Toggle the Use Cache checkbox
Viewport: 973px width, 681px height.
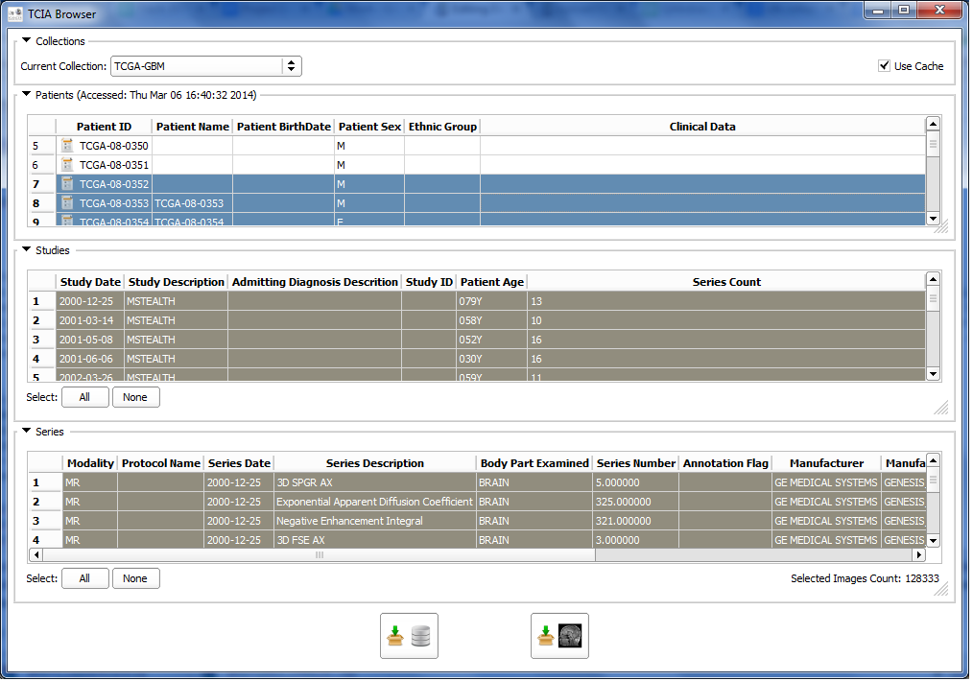pos(884,66)
